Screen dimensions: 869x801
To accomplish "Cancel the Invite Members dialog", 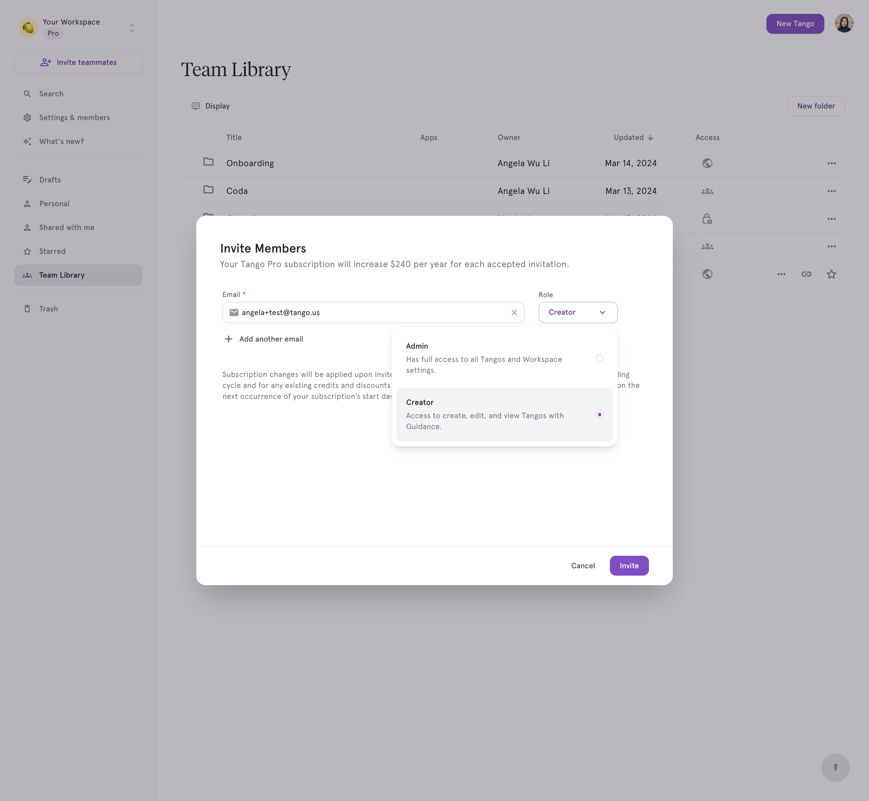I will (x=582, y=566).
